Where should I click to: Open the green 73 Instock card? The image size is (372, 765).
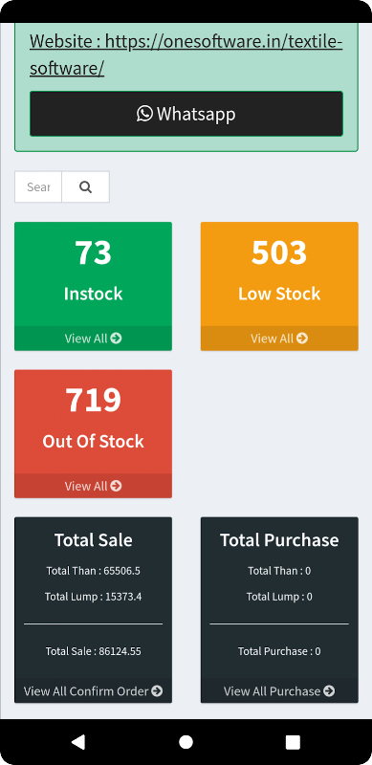[94, 286]
